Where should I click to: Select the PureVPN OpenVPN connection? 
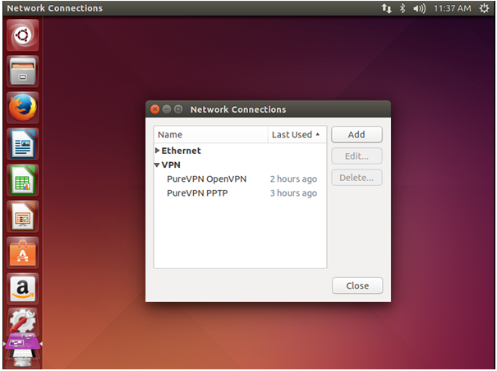240,179
